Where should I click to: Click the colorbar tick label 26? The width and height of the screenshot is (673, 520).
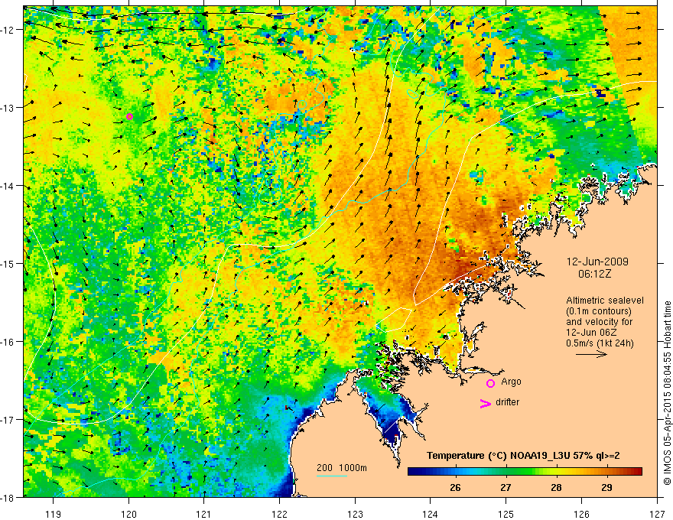click(x=455, y=487)
